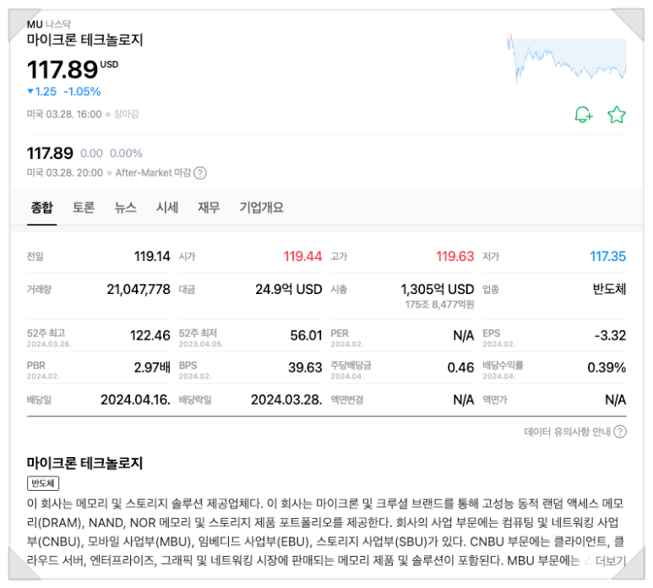Click the 마이크론 테크놀로지 company overview heading

tap(85, 463)
